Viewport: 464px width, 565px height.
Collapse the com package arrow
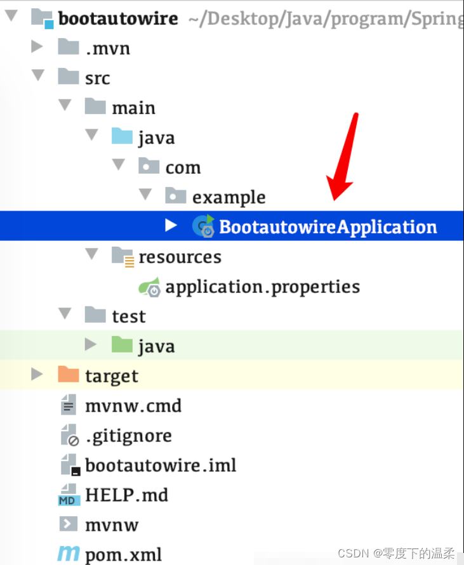coord(118,164)
